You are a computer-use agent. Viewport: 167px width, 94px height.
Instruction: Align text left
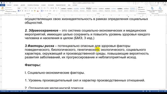coord(42,11)
